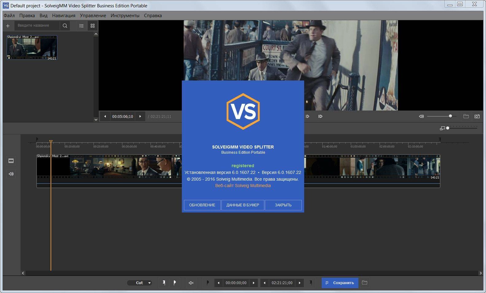
Task: Click the current position field 00:05:06;10
Action: click(123, 116)
